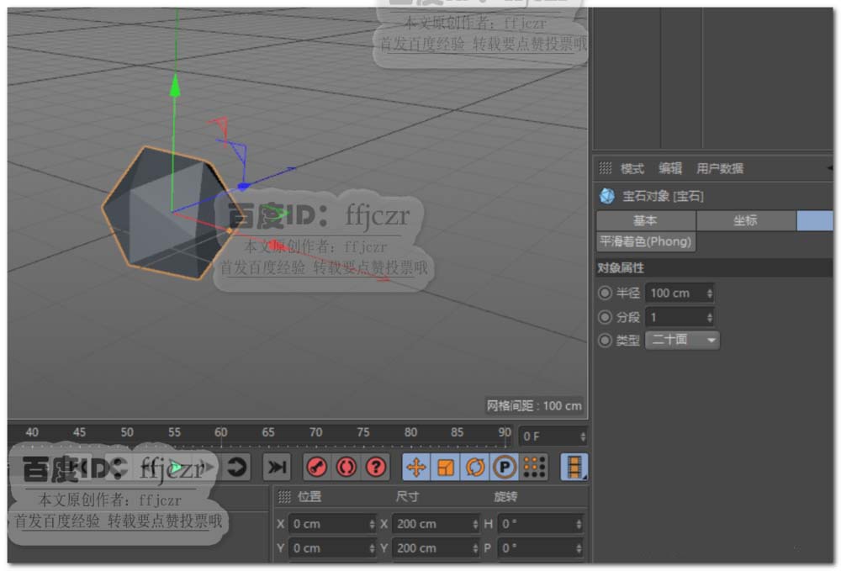Open the 用户数据 menu
The width and height of the screenshot is (841, 571).
tap(720, 169)
